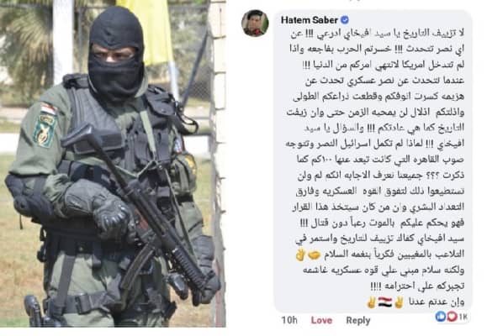Viewport: 487px width, 336px height.
Task: Click the Arabic comment text bubble
Action: point(373,161)
